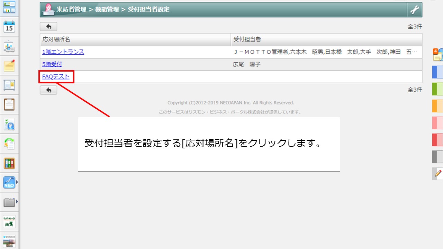Click the リスモン・ビジネス・ポータル service notice text
443x249 pixels.
[x=230, y=112]
